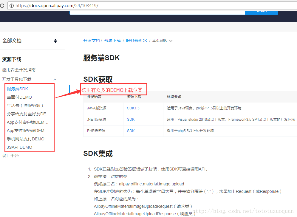Open JSAPI DEMO sidebar item
The width and height of the screenshot is (297, 217).
pos(19,147)
